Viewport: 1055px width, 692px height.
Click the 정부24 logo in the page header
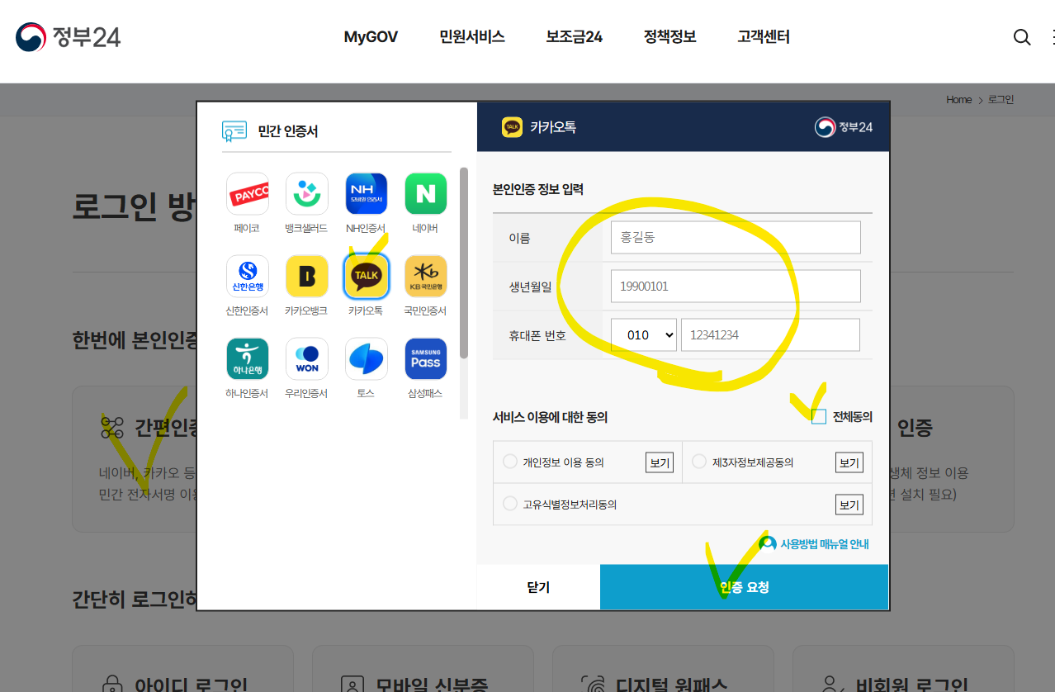(68, 37)
